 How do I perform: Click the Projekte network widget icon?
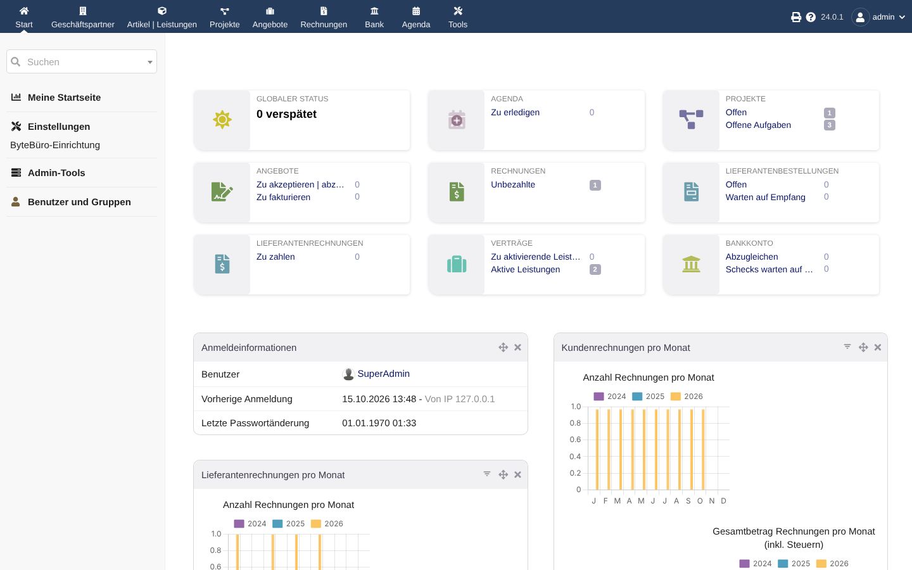(x=691, y=120)
